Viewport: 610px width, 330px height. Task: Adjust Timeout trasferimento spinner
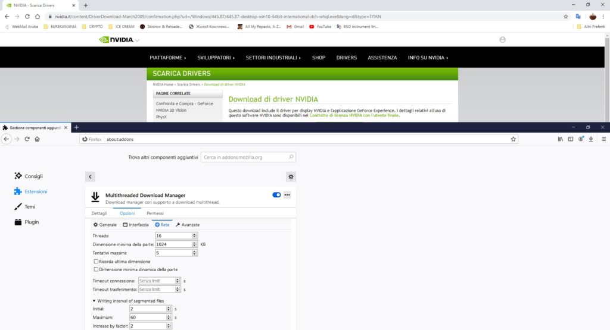click(178, 289)
